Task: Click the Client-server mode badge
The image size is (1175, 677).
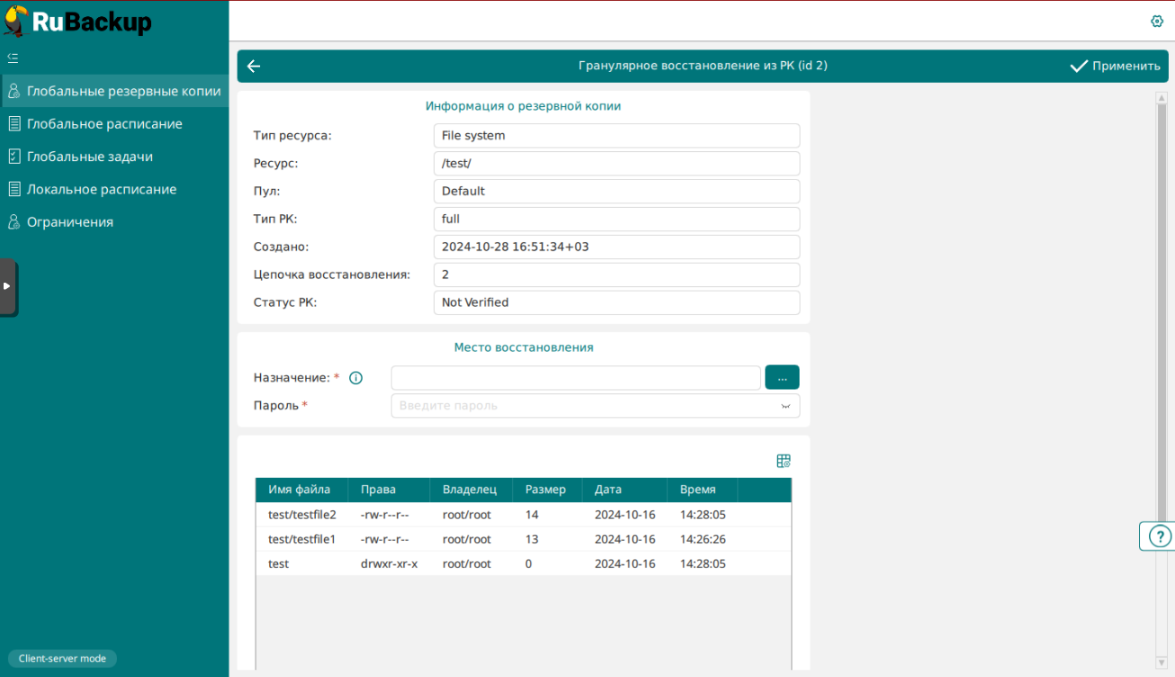Action: [x=62, y=658]
